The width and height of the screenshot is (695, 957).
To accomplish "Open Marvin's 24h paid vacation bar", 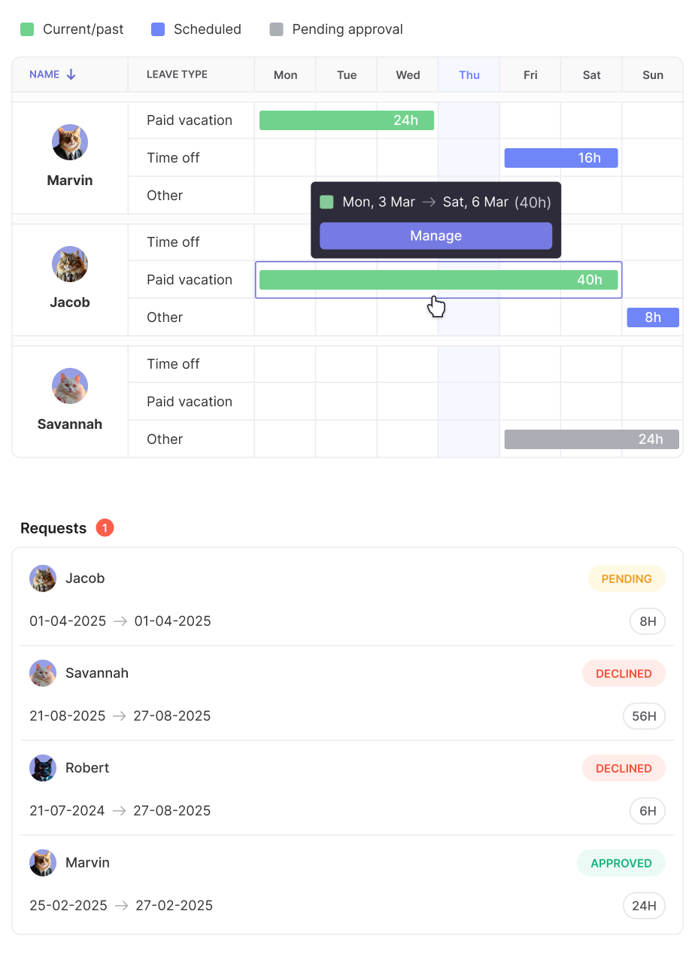I will click(x=347, y=120).
